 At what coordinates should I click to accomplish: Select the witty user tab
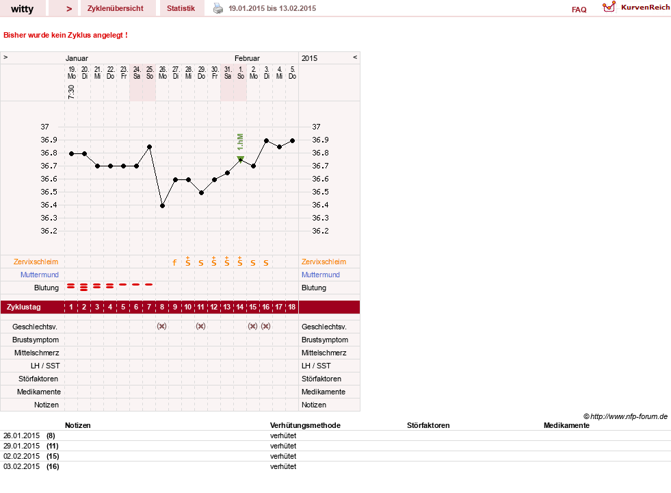pos(23,9)
